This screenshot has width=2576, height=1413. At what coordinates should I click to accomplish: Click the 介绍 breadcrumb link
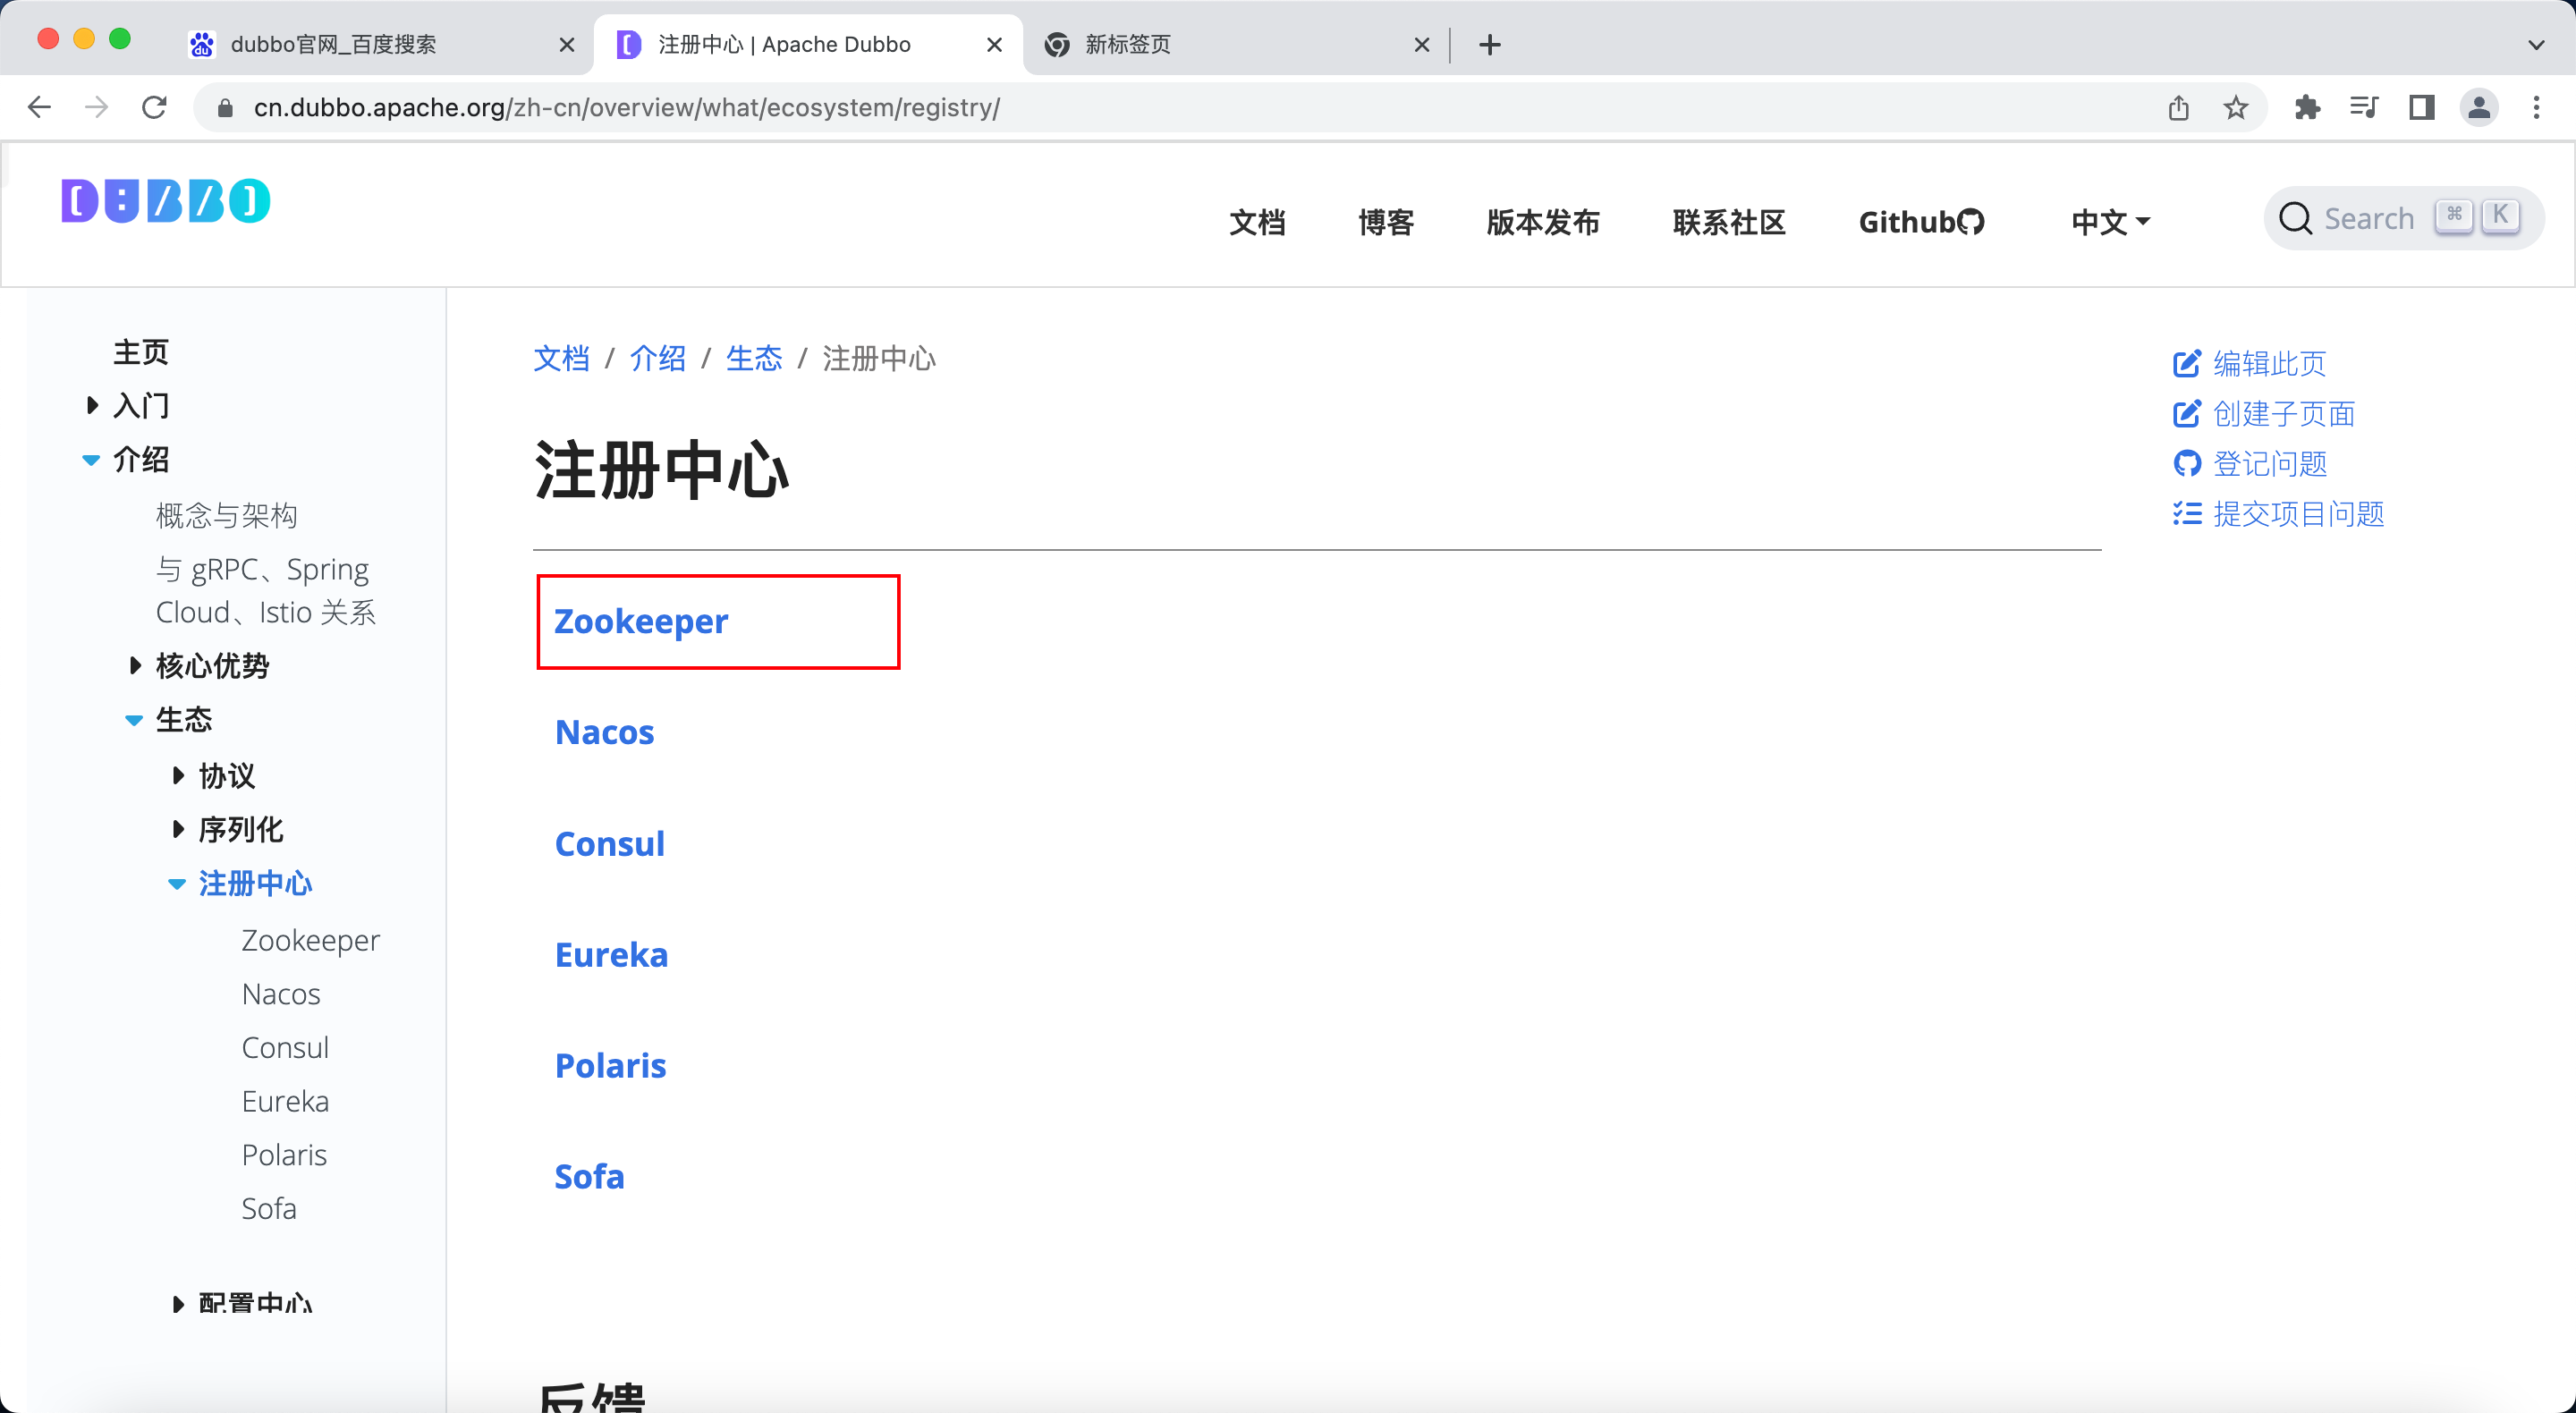[657, 358]
